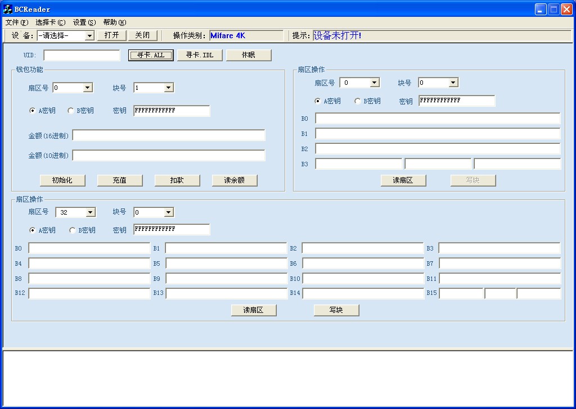
Task: Click the 金额(16进制) hex amount field
Action: tap(169, 135)
